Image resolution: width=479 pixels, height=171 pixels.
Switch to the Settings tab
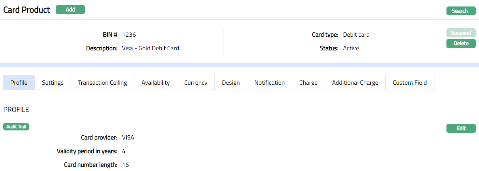coord(53,83)
